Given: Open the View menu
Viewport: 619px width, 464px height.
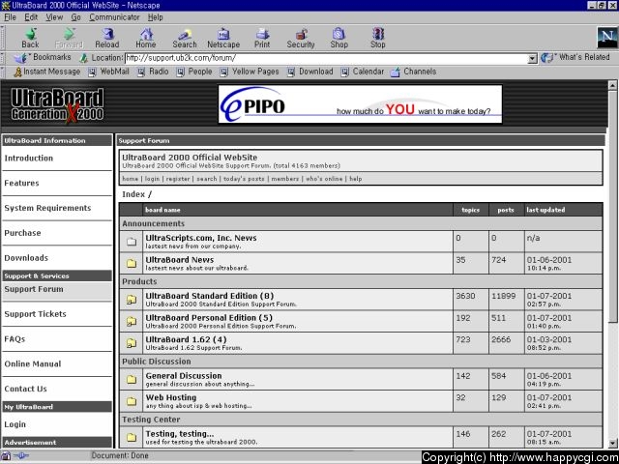Looking at the screenshot, I should (54, 17).
